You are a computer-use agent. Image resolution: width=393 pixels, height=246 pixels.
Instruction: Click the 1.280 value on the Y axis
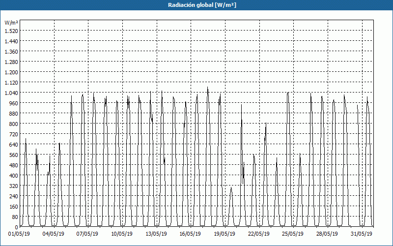click(x=11, y=62)
